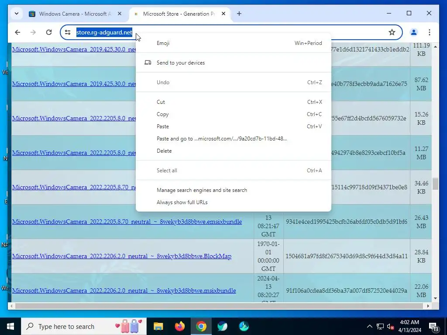This screenshot has width=447, height=335.
Task: Open WindowsCamera 2022.2206.2.0 BlockMap link
Action: [122, 256]
